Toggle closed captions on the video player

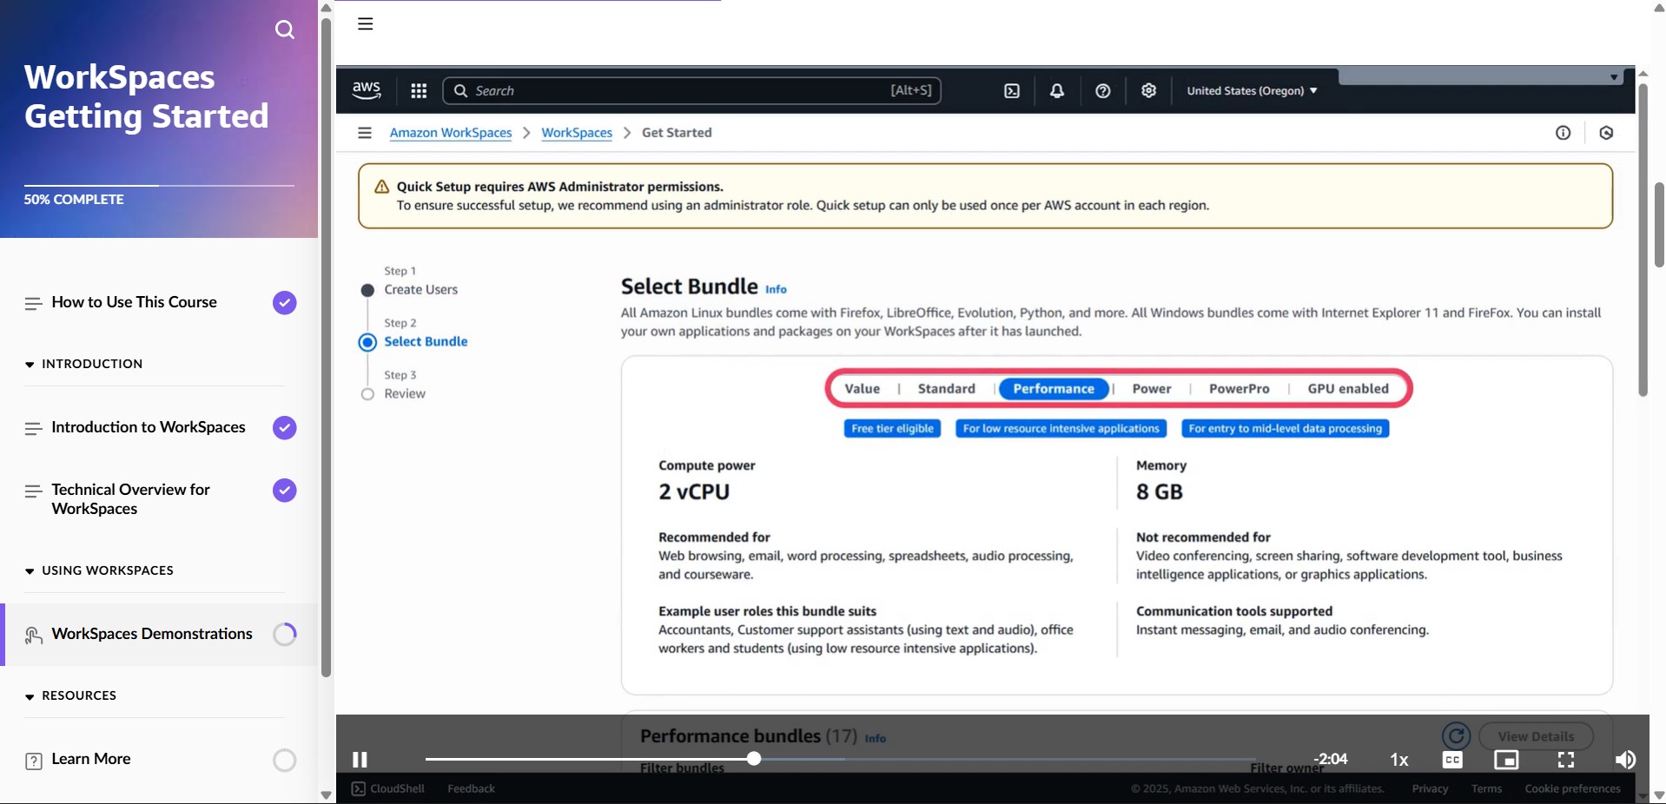click(x=1451, y=760)
